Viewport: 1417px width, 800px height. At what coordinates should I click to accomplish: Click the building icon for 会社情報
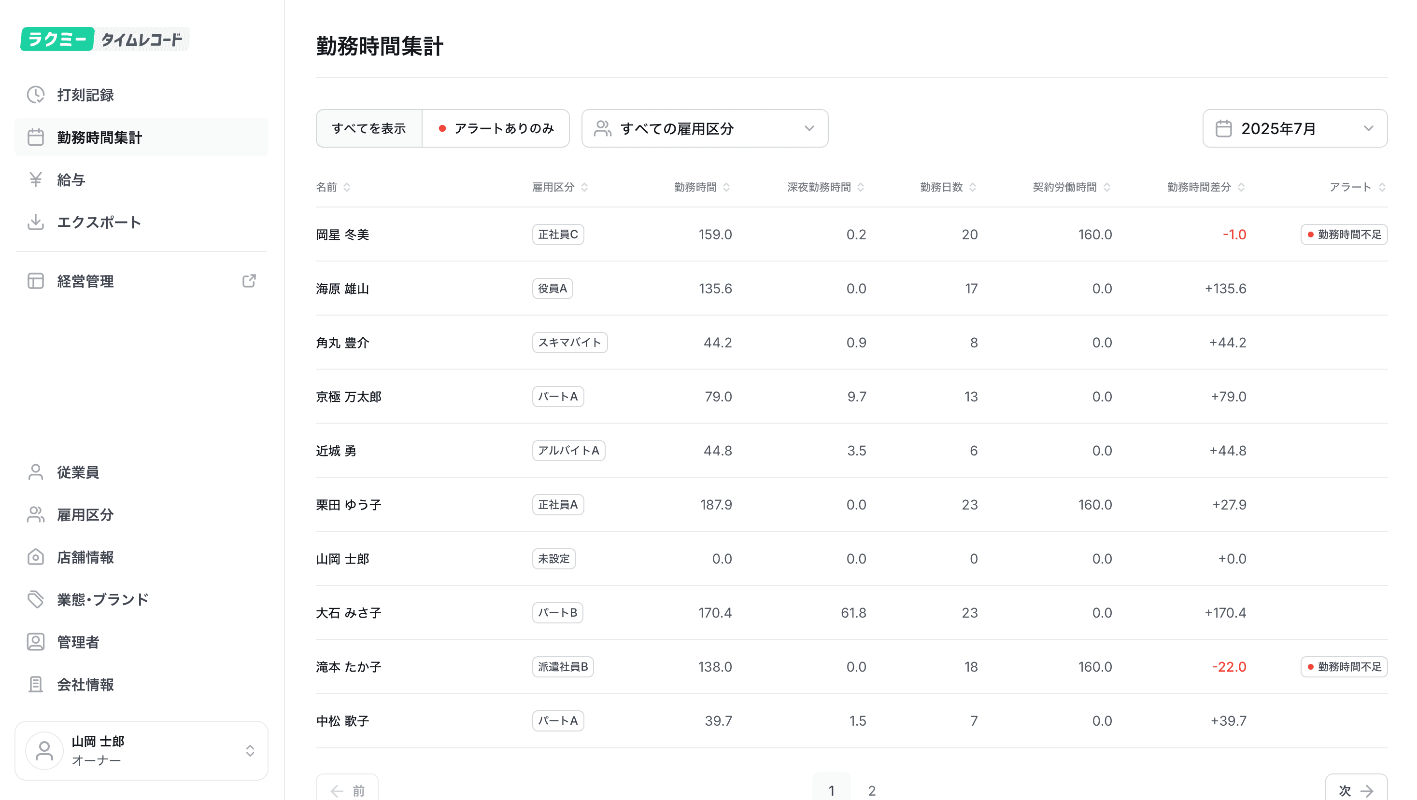pyautogui.click(x=36, y=684)
